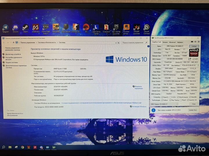Launch Discord from the desktop
The width and height of the screenshot is (209, 156).
[x=16, y=28]
